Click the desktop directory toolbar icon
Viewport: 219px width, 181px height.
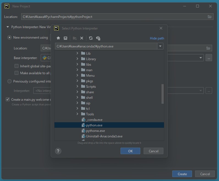pyautogui.click(x=65, y=38)
